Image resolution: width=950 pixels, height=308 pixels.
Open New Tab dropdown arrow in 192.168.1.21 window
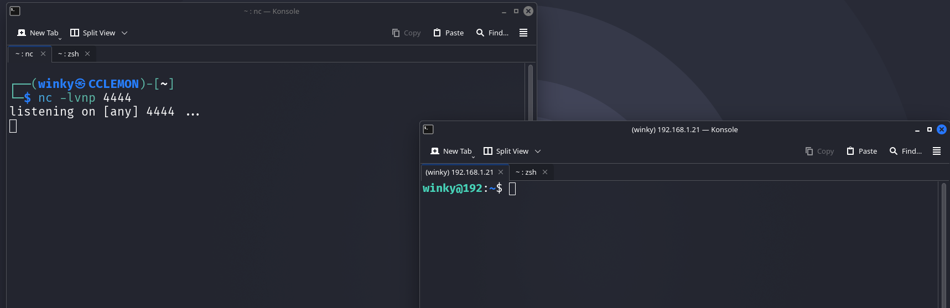pyautogui.click(x=473, y=157)
